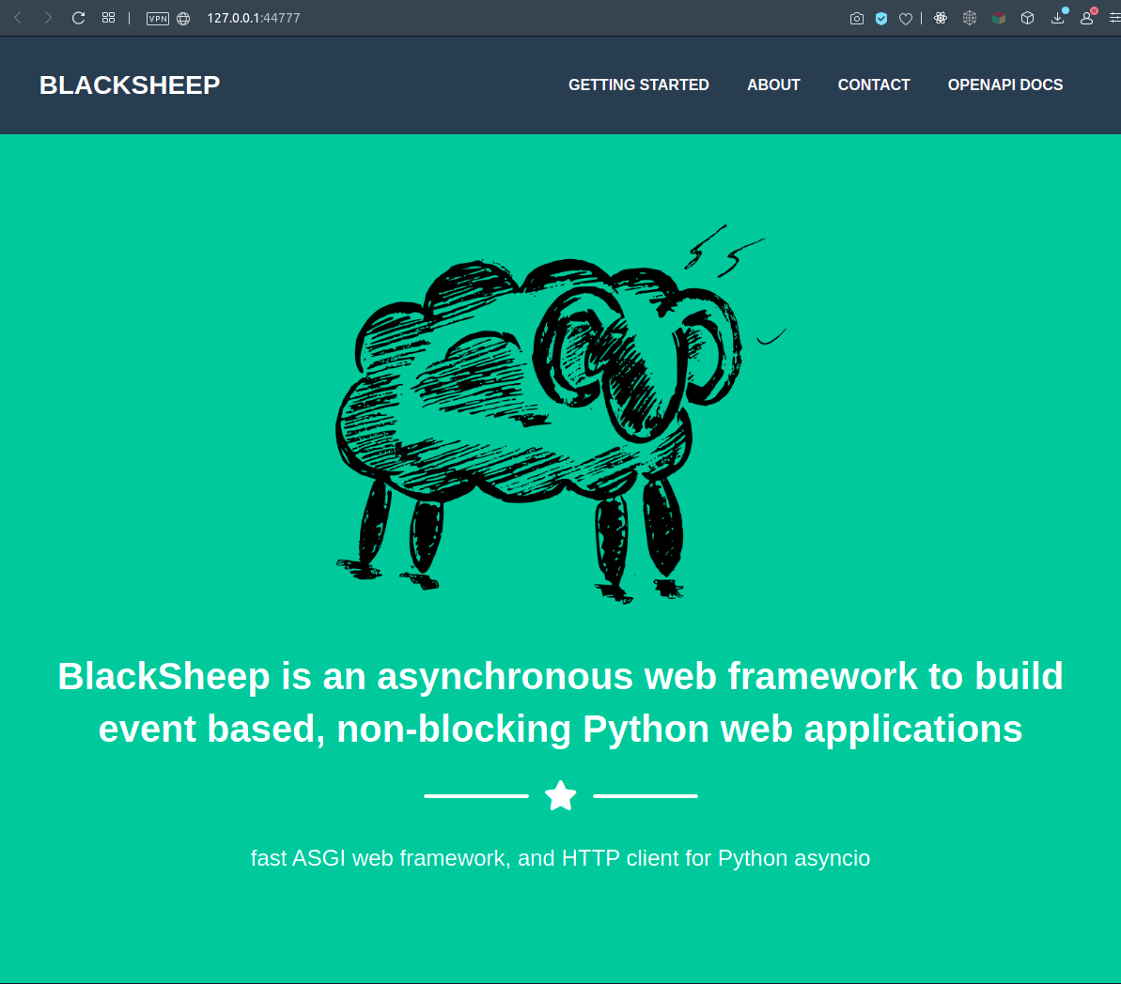Click the BLACKSHEEP brand logo text
The image size is (1121, 984).
click(130, 85)
